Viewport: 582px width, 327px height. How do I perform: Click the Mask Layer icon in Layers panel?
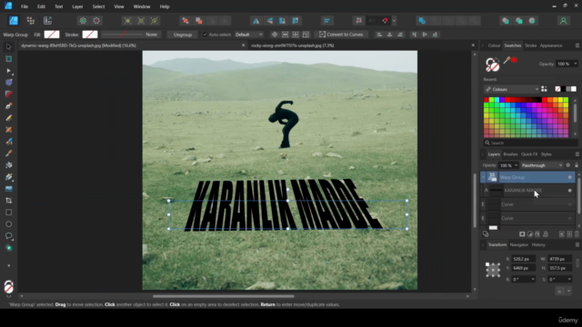[x=522, y=234]
